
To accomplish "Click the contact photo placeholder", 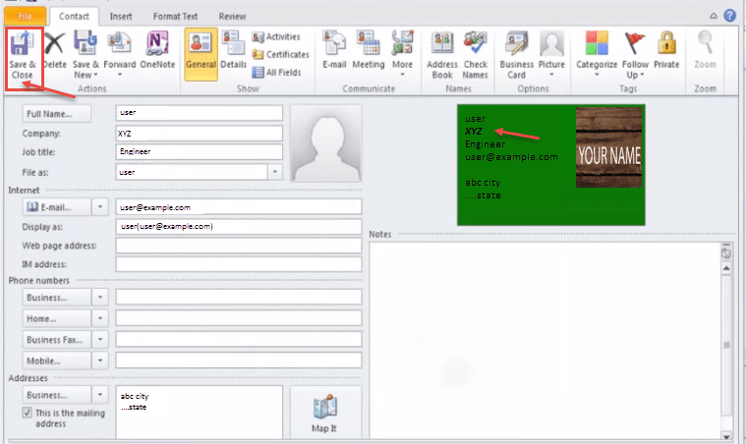I will point(326,143).
